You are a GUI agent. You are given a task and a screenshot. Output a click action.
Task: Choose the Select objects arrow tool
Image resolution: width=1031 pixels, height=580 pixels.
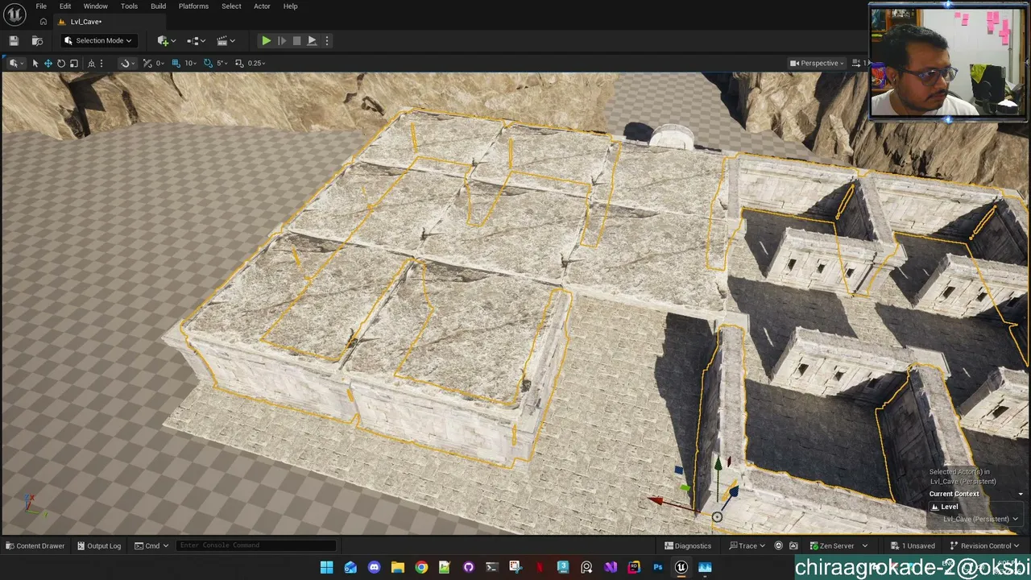(x=35, y=63)
